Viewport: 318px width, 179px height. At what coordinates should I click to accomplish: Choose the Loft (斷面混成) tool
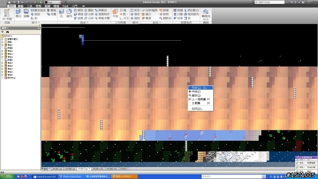coord(38,10)
